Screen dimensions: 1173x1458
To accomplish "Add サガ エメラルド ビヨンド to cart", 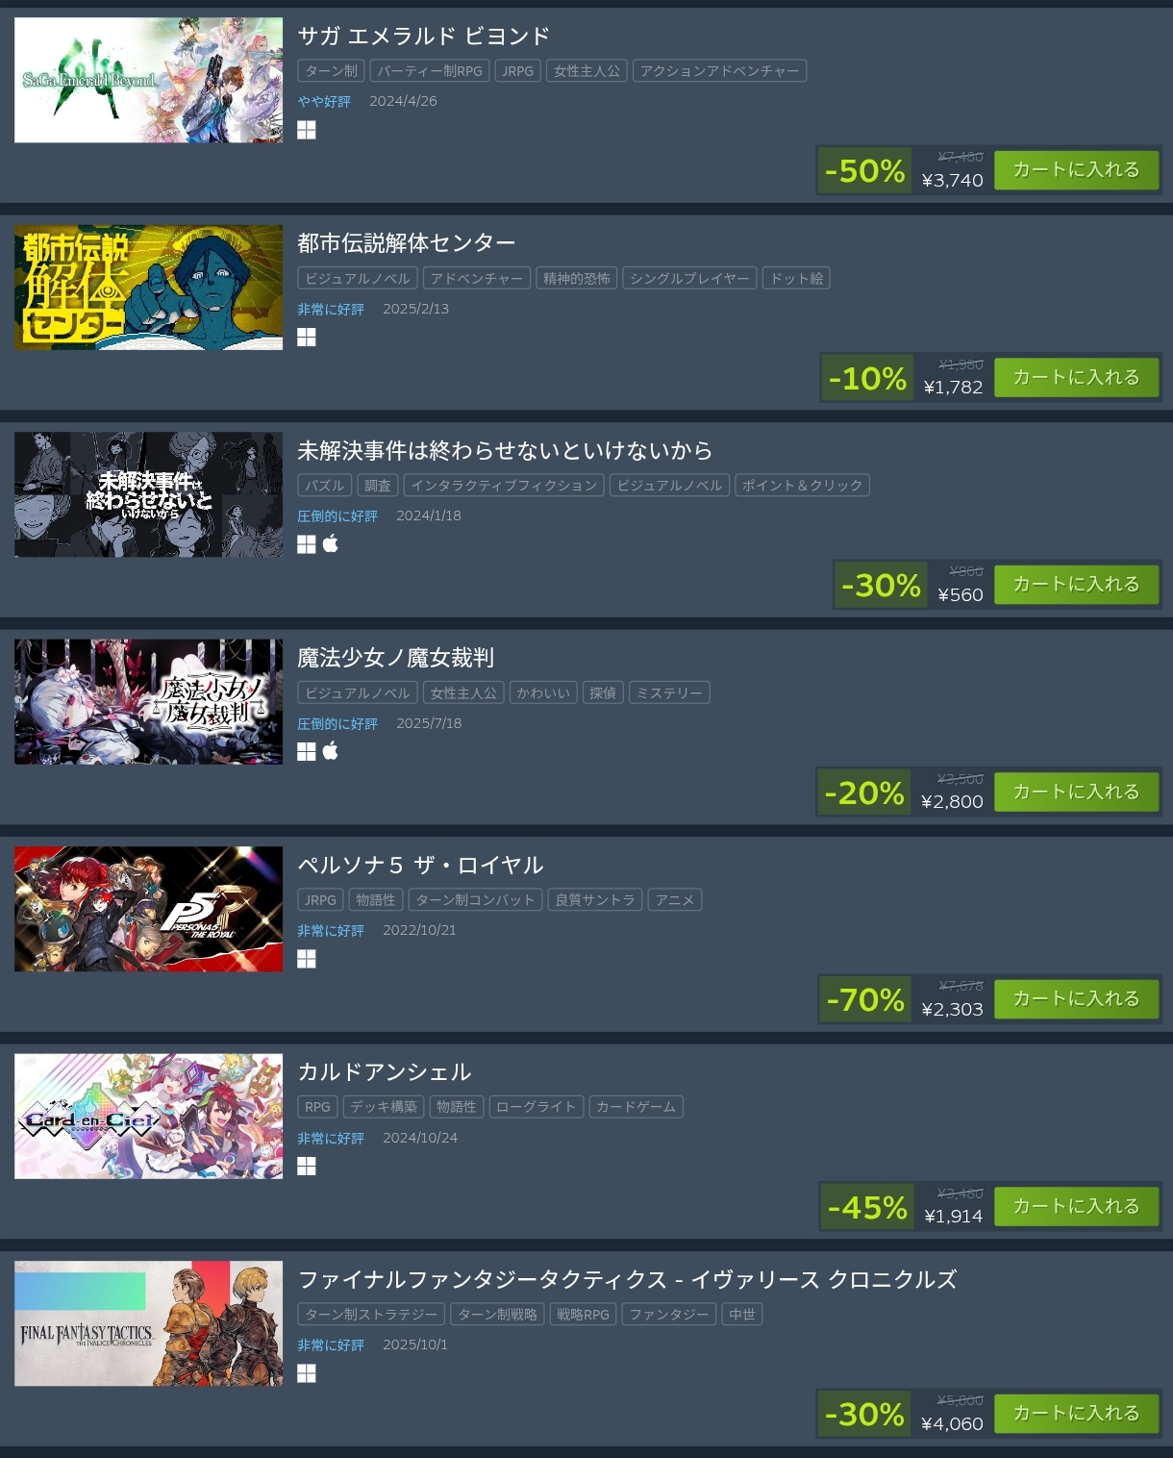I will tap(1076, 170).
